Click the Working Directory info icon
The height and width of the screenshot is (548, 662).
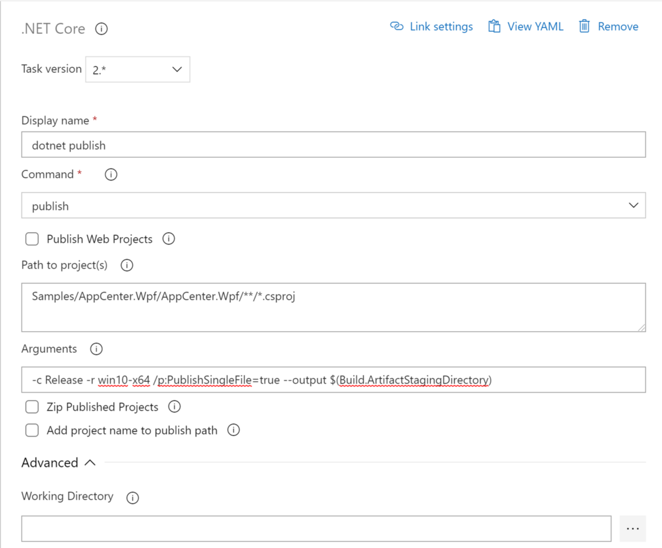click(132, 498)
